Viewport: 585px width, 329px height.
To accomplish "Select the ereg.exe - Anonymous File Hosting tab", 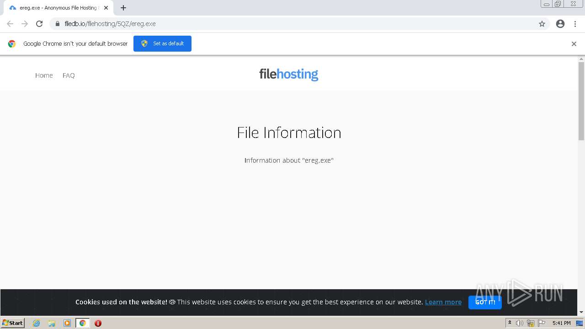I will pyautogui.click(x=58, y=8).
